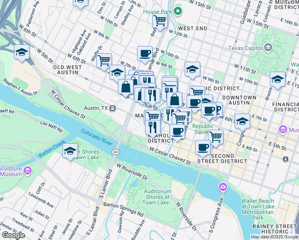Select the 'Stephen F Austin Dr' label
The height and width of the screenshot is (240, 299).
(20, 87)
